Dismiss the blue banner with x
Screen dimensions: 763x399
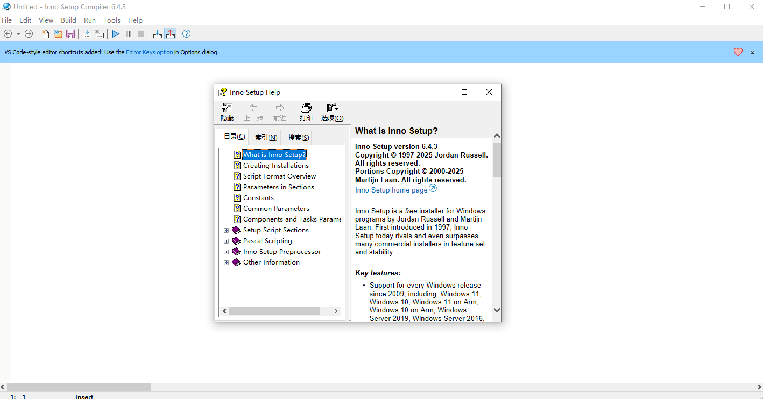pos(752,53)
